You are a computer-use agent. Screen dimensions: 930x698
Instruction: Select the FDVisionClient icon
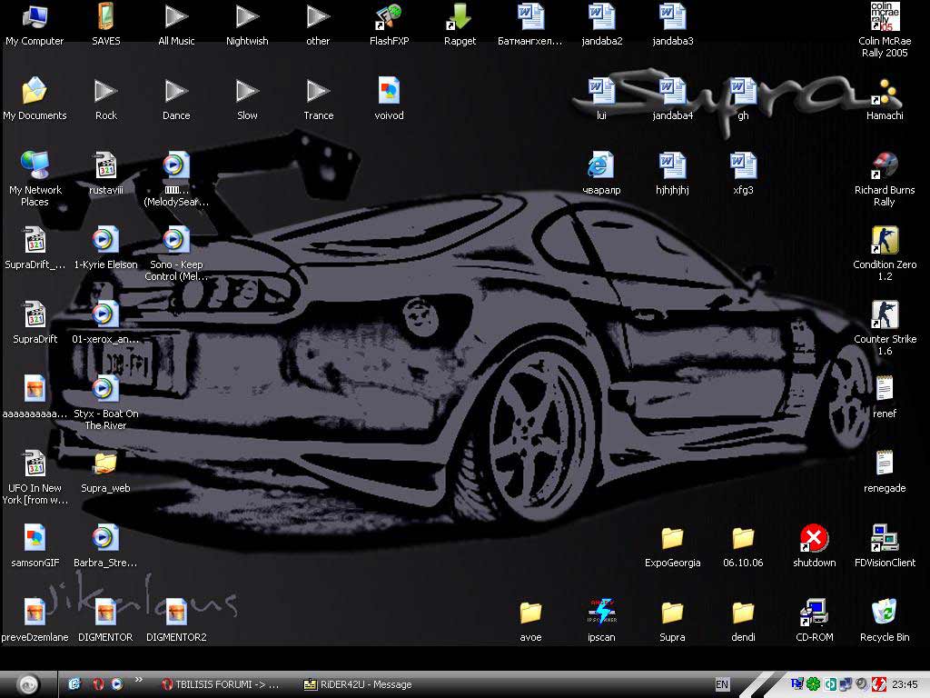click(x=884, y=538)
